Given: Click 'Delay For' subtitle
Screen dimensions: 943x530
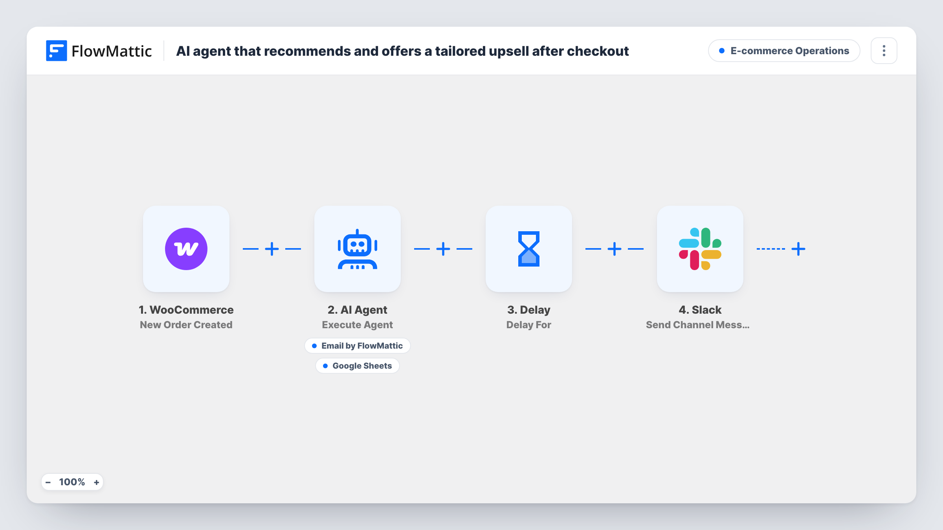Looking at the screenshot, I should pos(529,325).
